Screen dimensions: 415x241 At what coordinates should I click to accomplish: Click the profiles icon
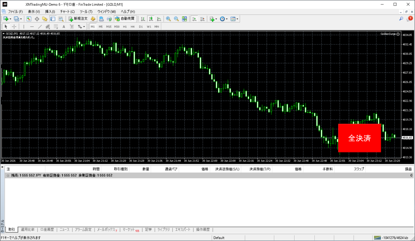[x=16, y=19]
